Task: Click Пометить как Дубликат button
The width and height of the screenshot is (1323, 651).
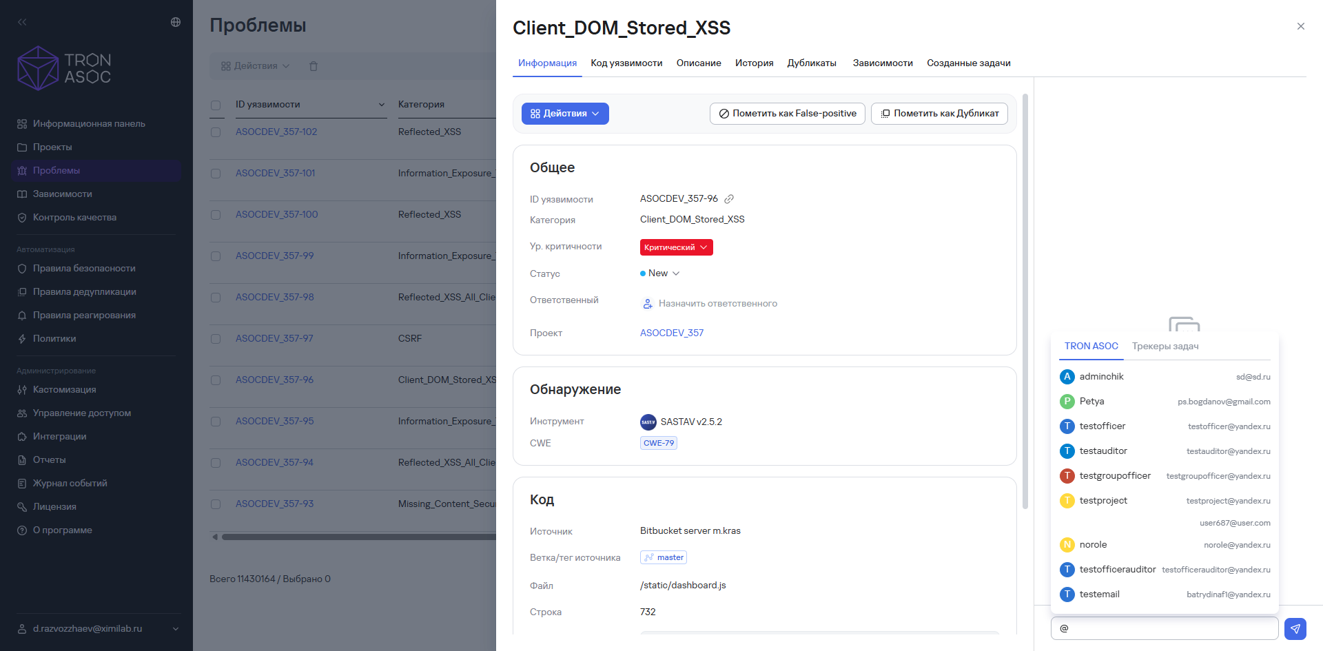Action: pos(940,114)
